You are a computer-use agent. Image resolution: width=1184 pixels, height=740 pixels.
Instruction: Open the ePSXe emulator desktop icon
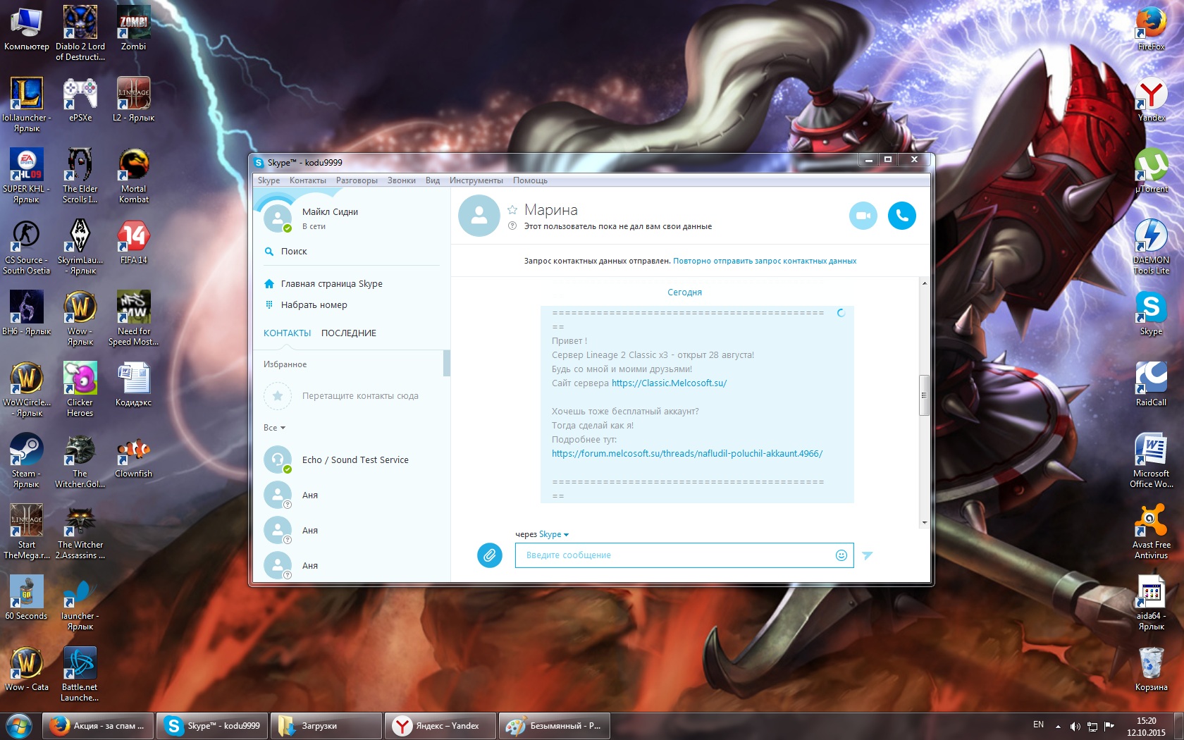80,99
